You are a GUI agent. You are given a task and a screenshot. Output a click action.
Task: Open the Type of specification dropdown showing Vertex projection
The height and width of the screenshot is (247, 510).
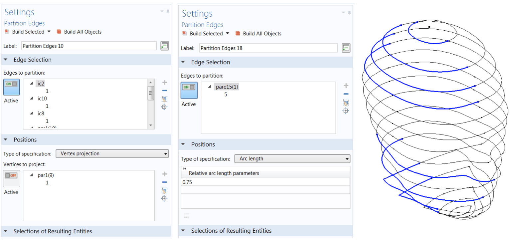(112, 153)
